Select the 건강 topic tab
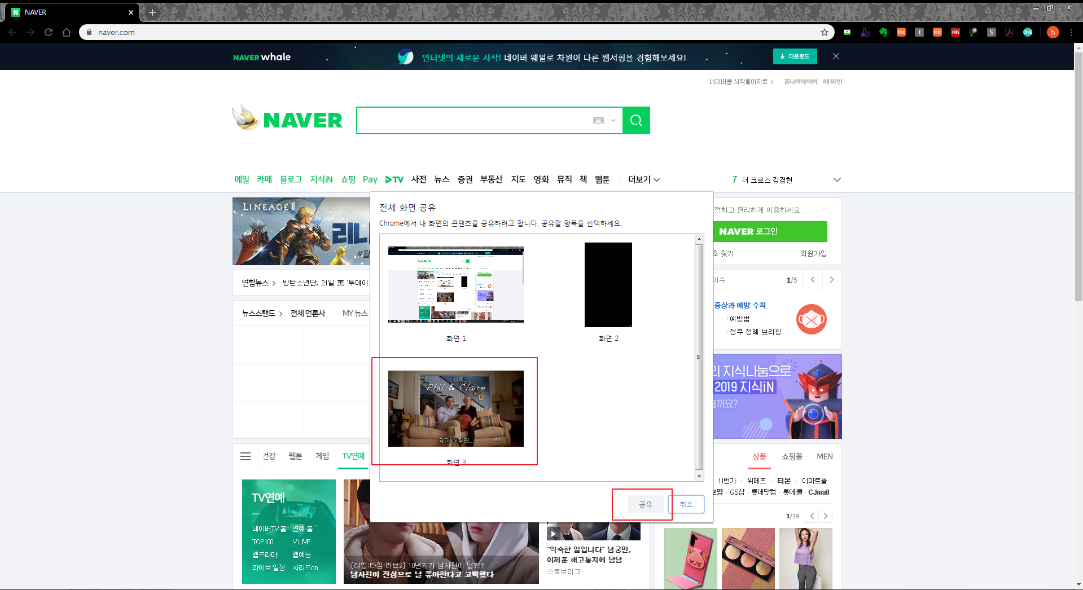 [x=269, y=456]
